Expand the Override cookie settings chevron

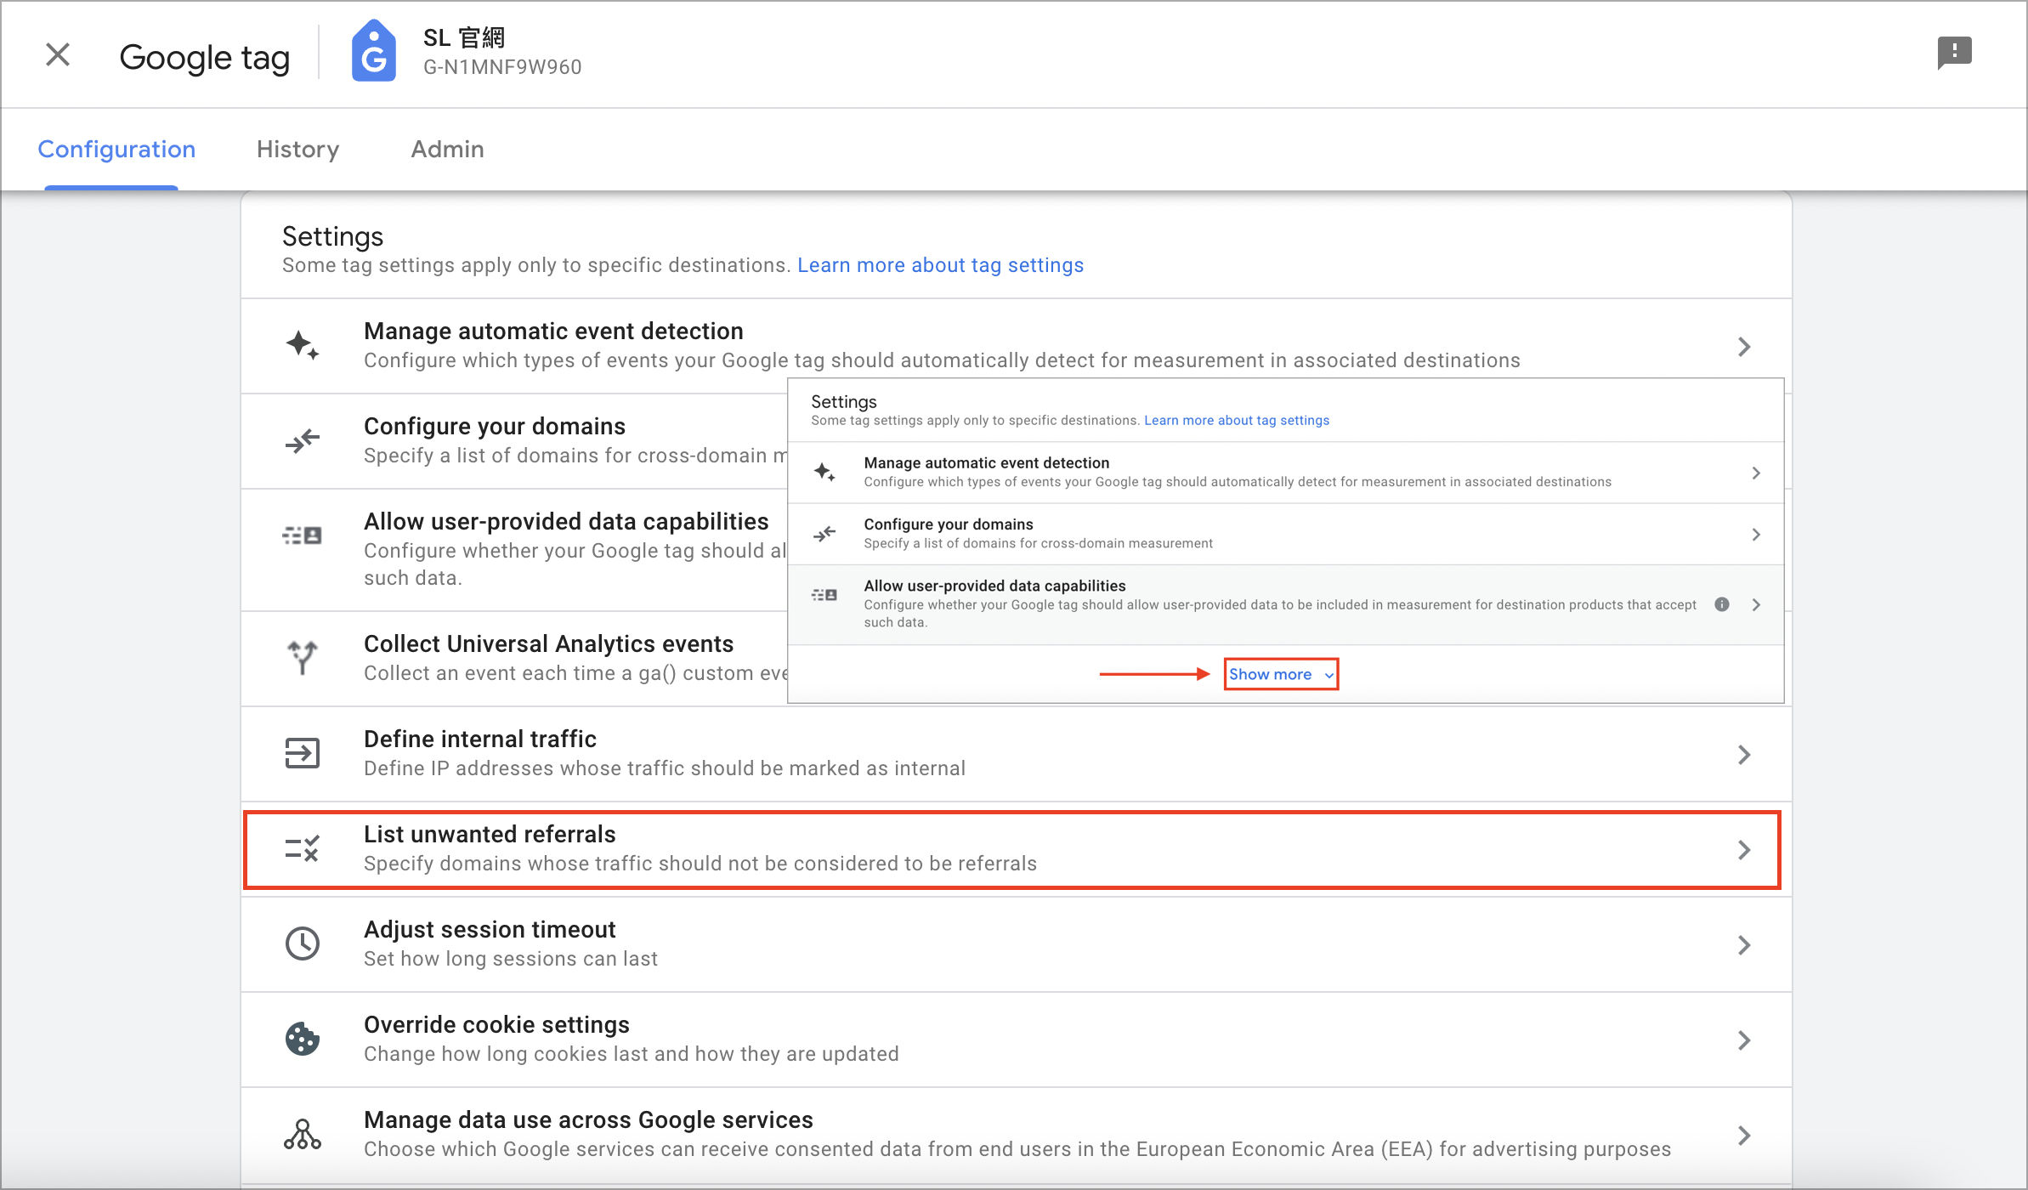coord(1744,1040)
